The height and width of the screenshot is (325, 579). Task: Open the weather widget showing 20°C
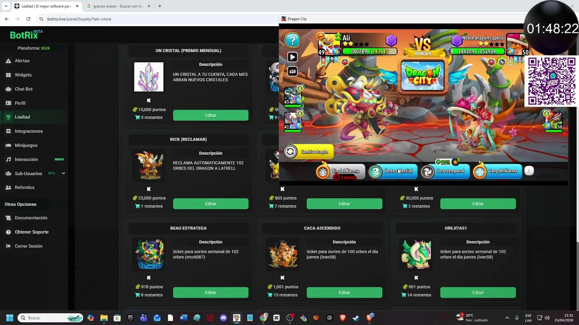pyautogui.click(x=472, y=318)
